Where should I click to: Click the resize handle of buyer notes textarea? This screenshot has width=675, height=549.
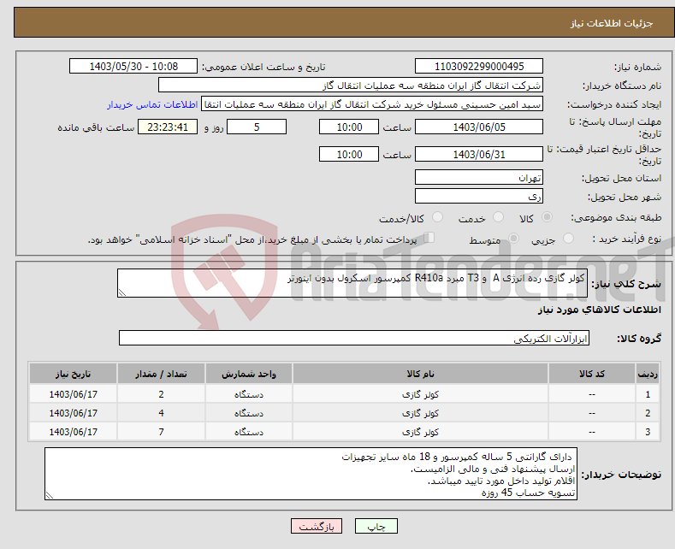pyautogui.click(x=50, y=495)
